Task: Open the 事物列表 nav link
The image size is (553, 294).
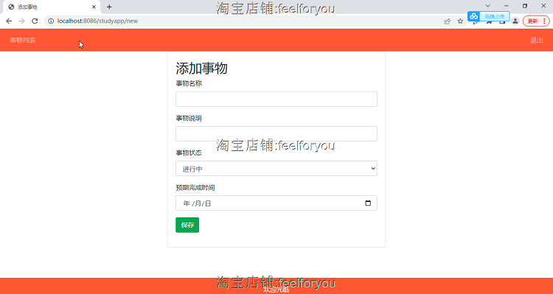Action: [23, 41]
